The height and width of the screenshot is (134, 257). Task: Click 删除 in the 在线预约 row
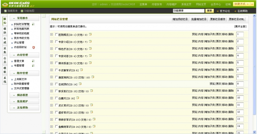(231, 84)
